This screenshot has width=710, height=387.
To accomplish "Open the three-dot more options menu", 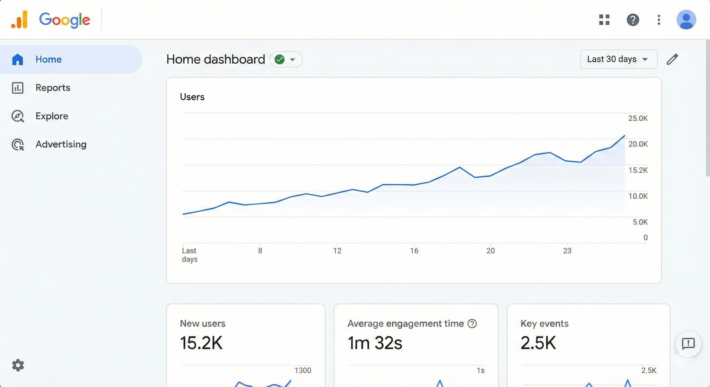I will 659,20.
